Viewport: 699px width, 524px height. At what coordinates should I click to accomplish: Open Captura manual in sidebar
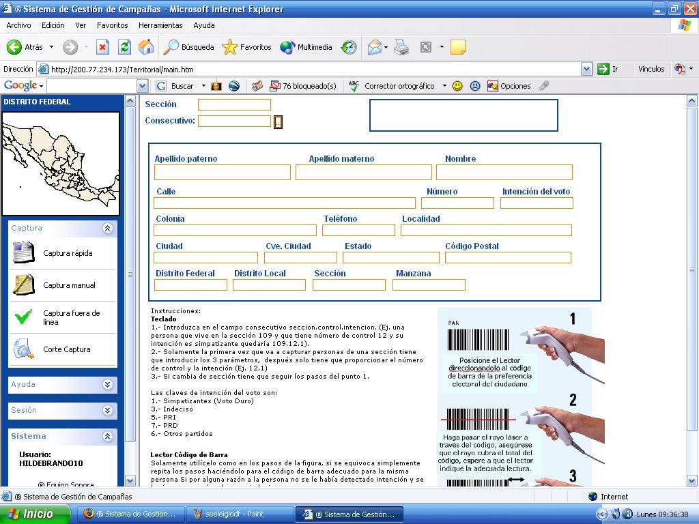click(x=69, y=285)
